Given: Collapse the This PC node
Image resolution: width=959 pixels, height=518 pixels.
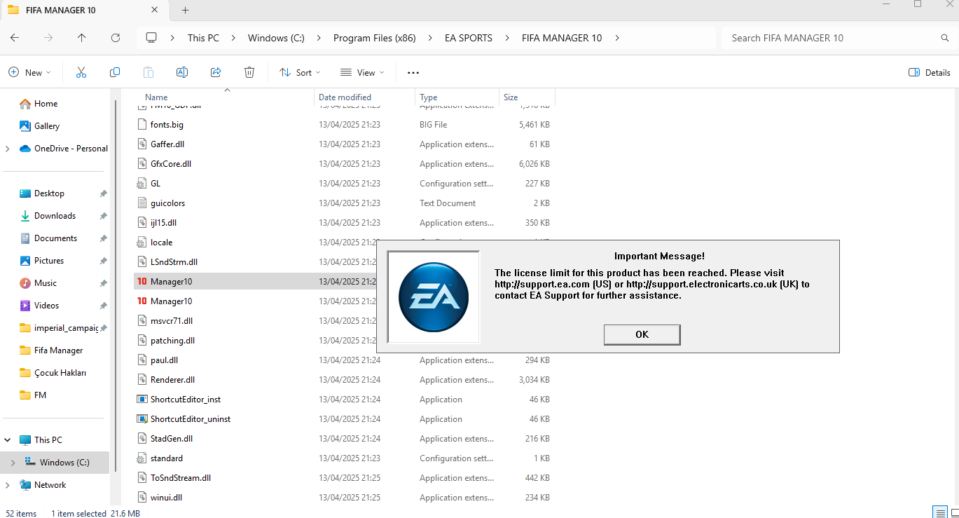Looking at the screenshot, I should [x=7, y=440].
